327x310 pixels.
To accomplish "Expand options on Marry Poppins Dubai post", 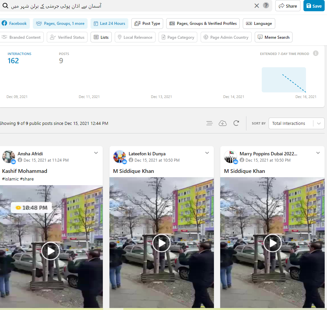I will (x=318, y=153).
